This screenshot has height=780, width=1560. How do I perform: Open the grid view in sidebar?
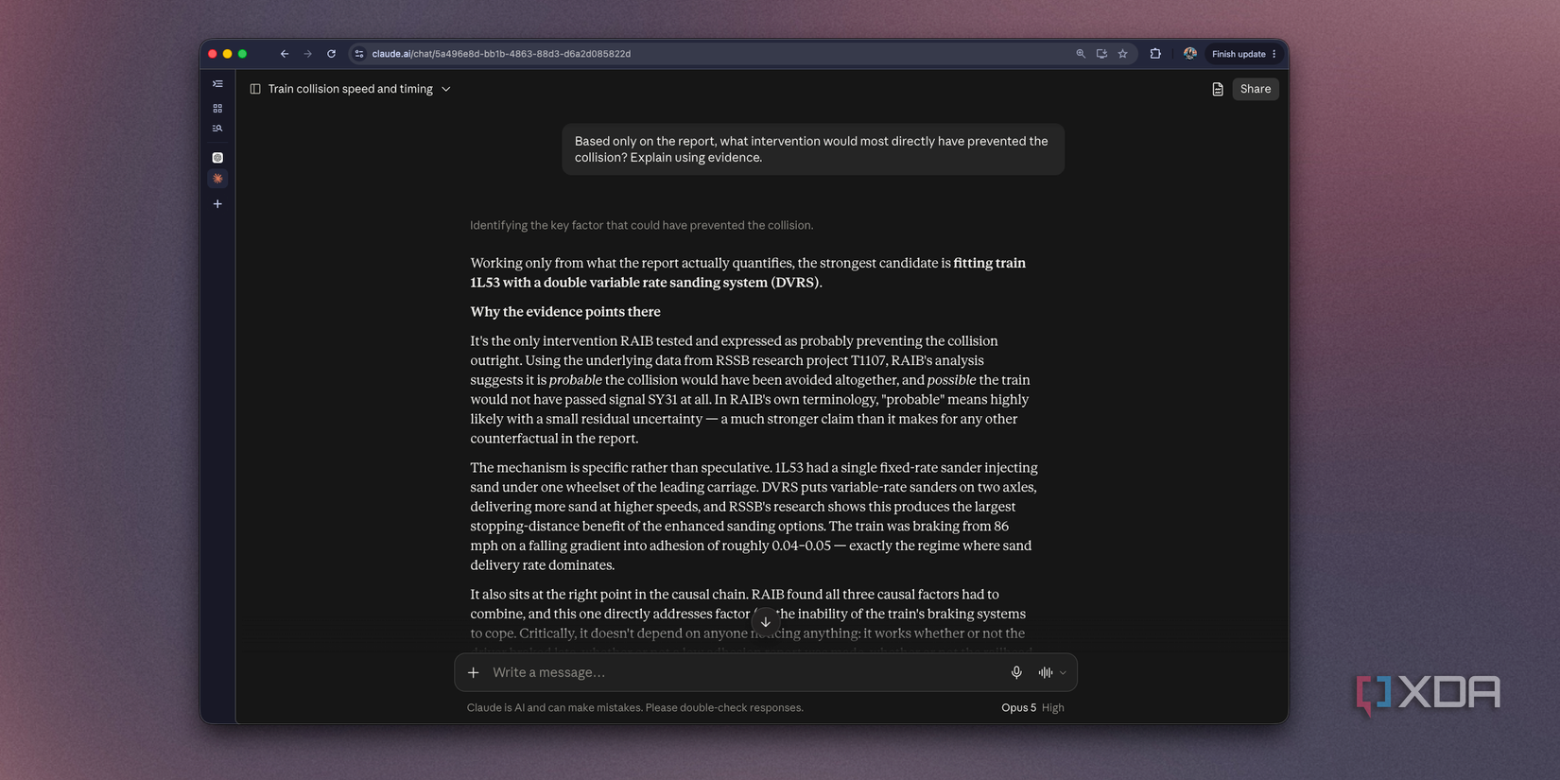coord(217,109)
